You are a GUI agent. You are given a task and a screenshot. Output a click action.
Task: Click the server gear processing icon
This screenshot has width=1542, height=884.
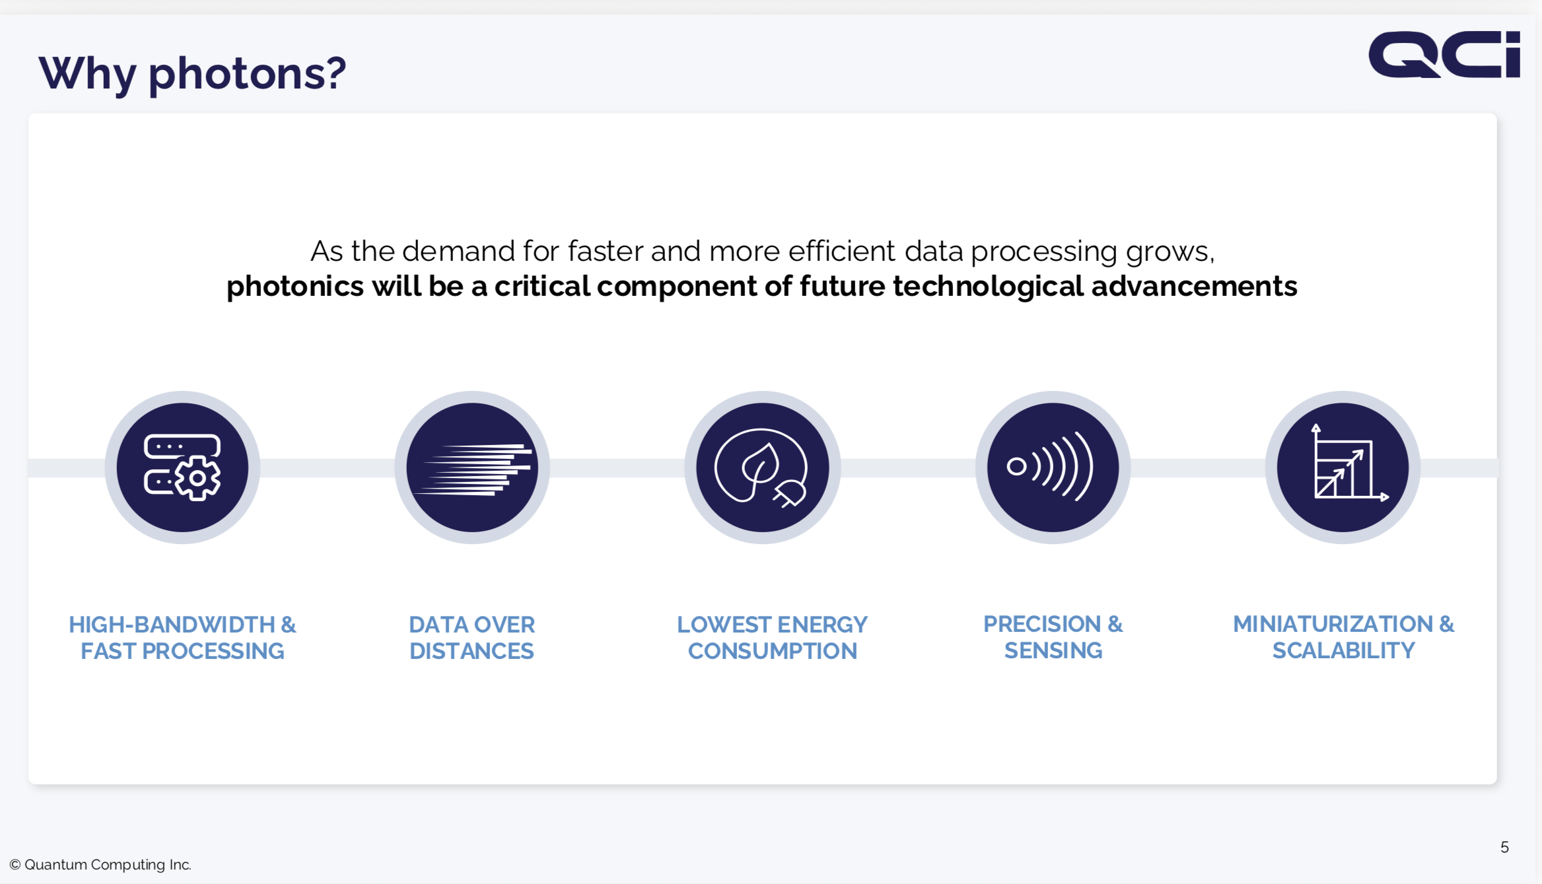click(x=182, y=467)
